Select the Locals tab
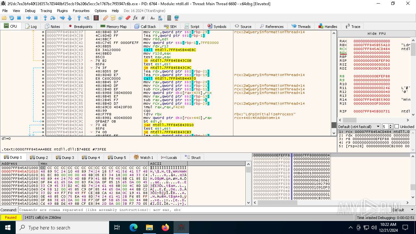 tap(169, 157)
